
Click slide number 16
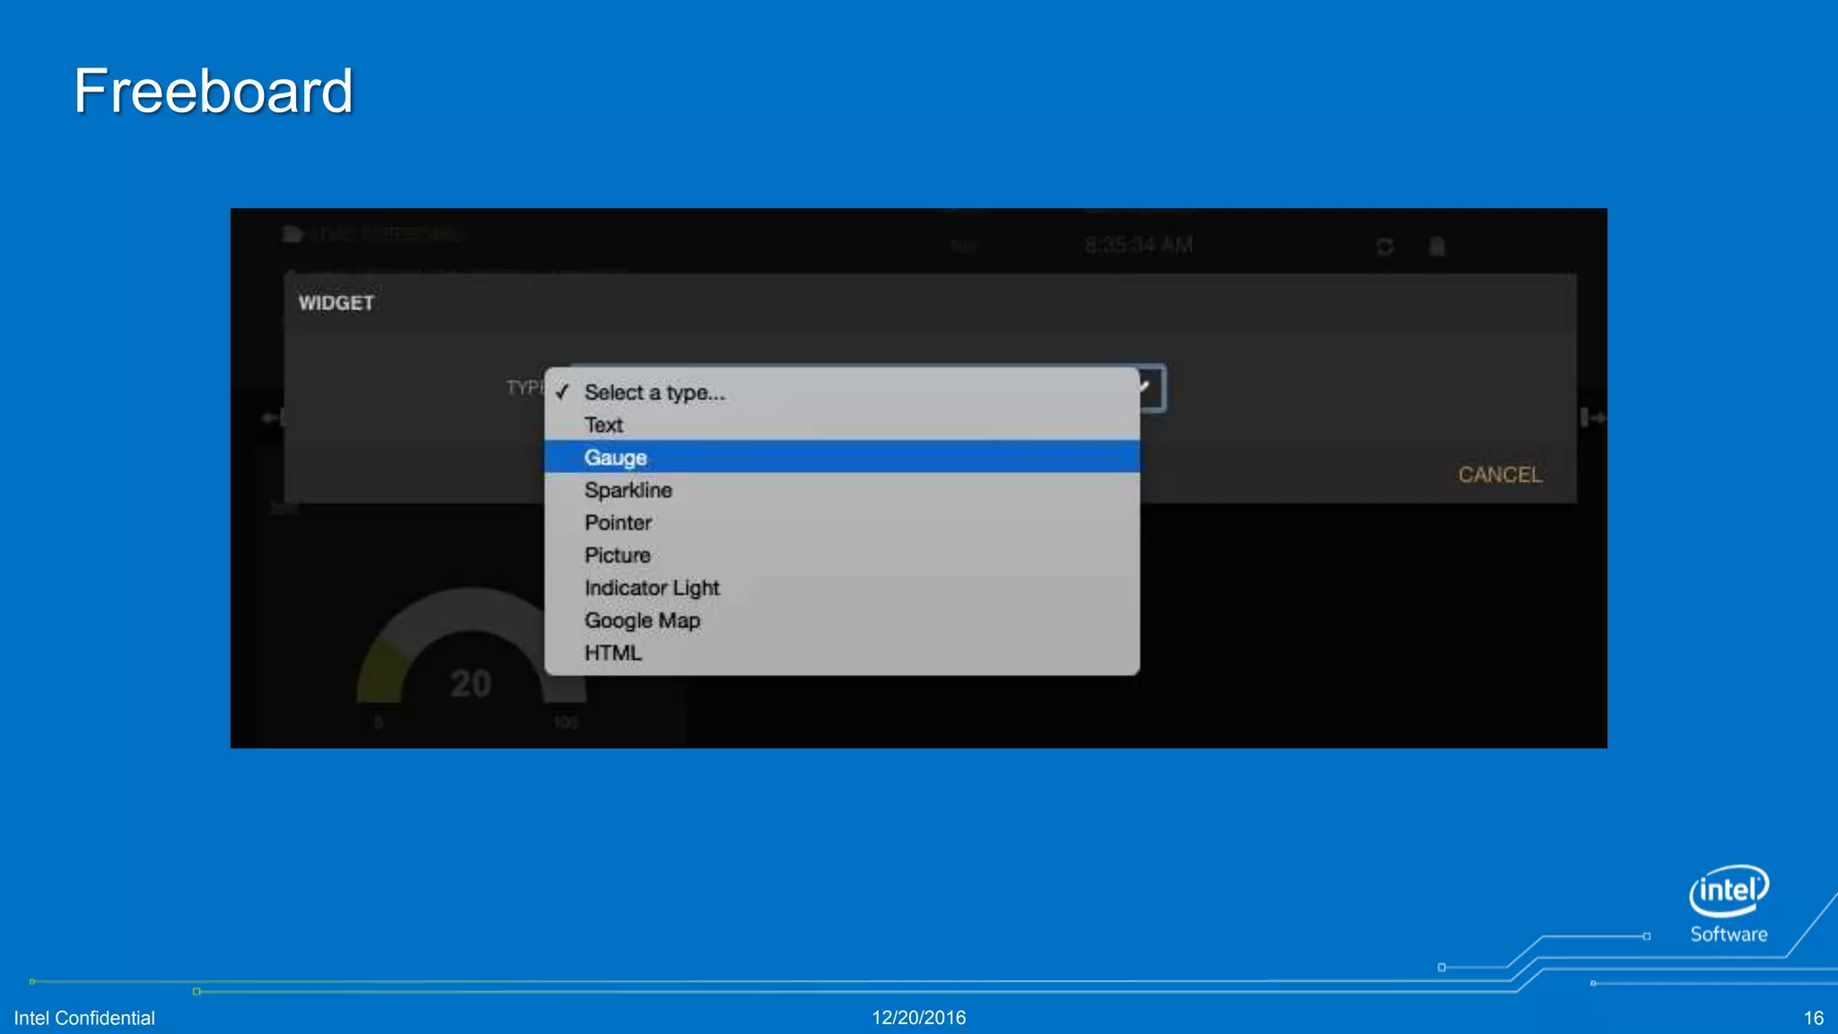click(x=1814, y=1018)
